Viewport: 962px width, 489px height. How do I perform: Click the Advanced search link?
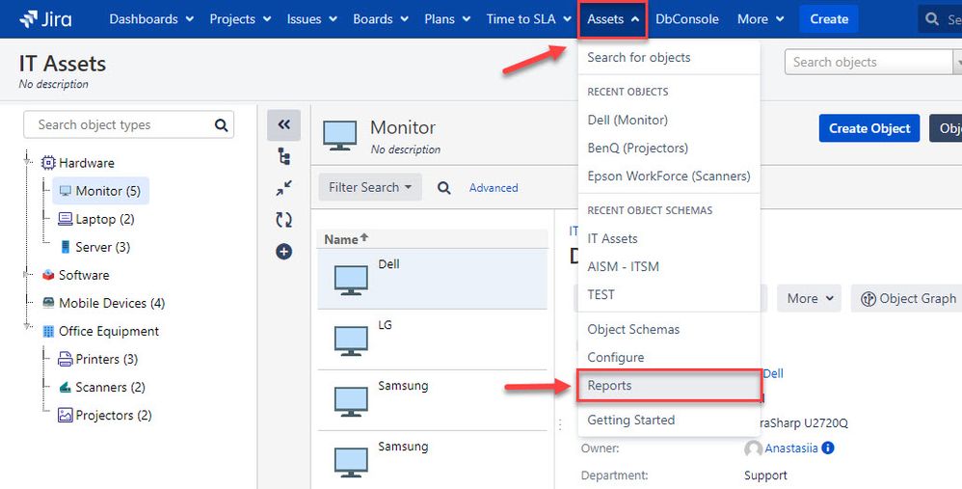point(494,188)
